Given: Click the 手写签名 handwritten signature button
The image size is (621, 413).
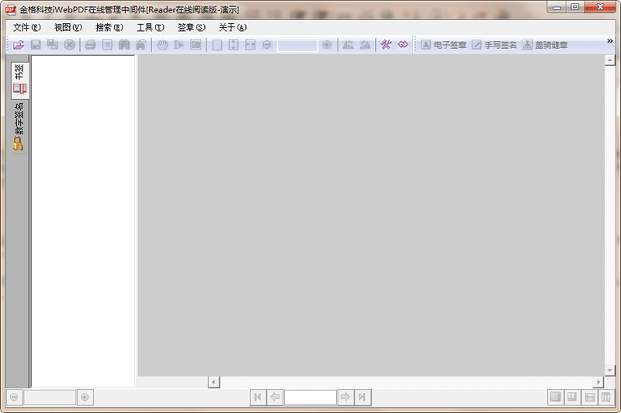Looking at the screenshot, I should pos(494,45).
